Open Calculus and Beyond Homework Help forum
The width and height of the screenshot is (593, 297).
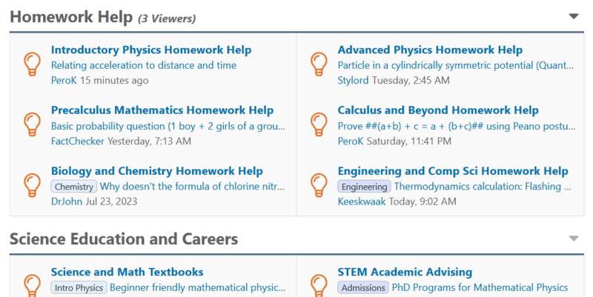coord(438,110)
